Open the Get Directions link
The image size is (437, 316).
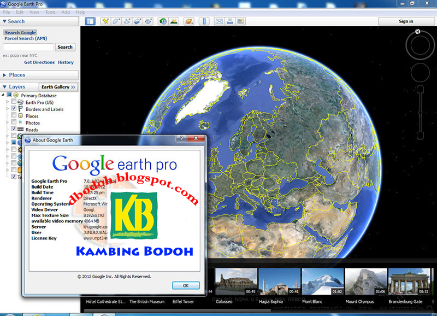pos(40,62)
